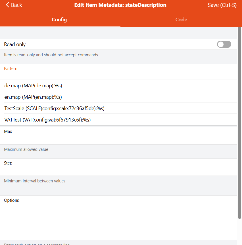
Task: Click the 'Maximum allowed value' help text
Action: (x=26, y=149)
